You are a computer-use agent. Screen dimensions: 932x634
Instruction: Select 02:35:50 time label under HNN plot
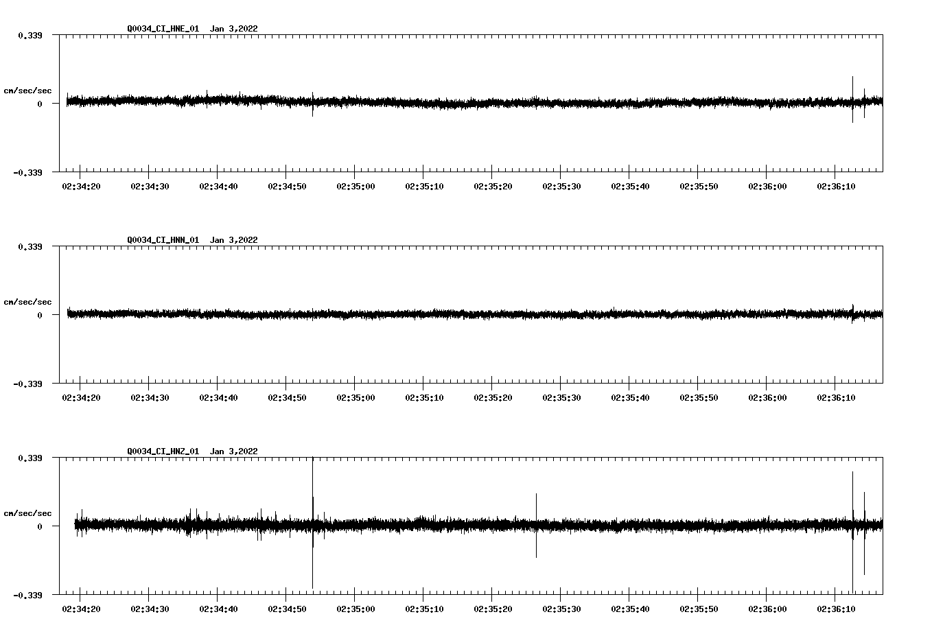point(699,397)
